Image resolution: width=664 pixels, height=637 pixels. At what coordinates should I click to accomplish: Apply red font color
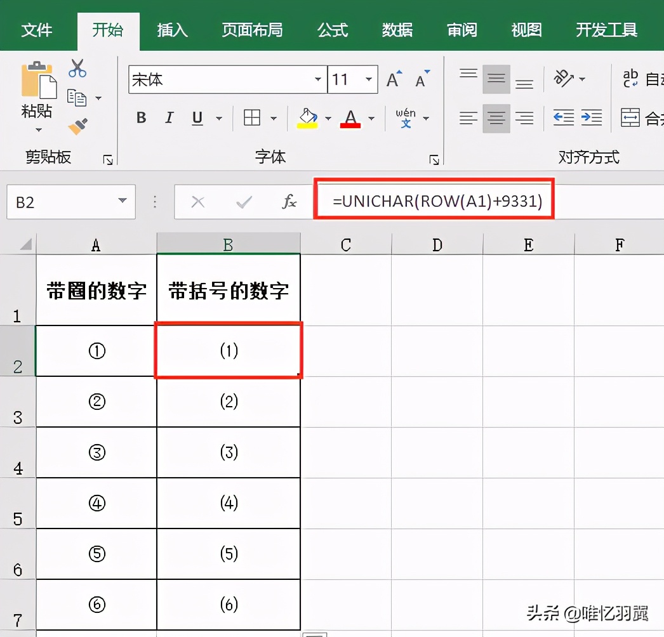click(x=350, y=119)
